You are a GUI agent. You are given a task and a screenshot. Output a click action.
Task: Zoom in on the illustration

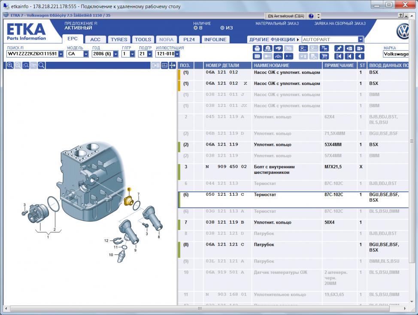tap(10, 65)
